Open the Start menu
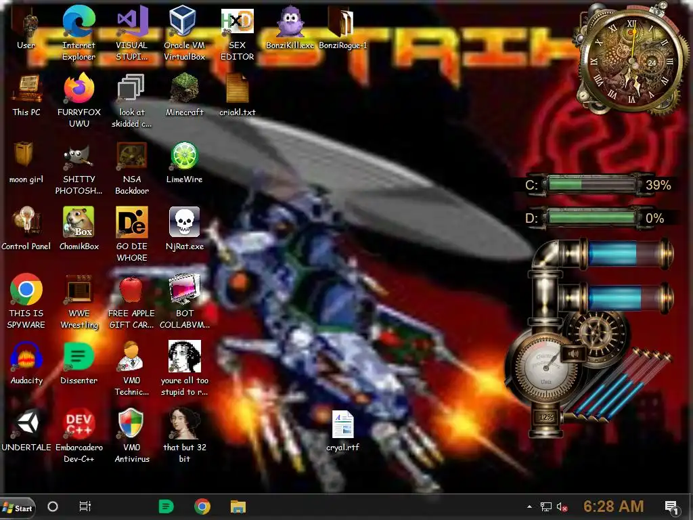 pos(18,508)
